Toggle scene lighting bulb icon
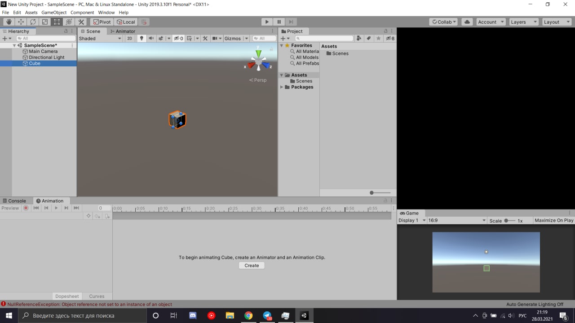575x323 pixels. [x=142, y=38]
